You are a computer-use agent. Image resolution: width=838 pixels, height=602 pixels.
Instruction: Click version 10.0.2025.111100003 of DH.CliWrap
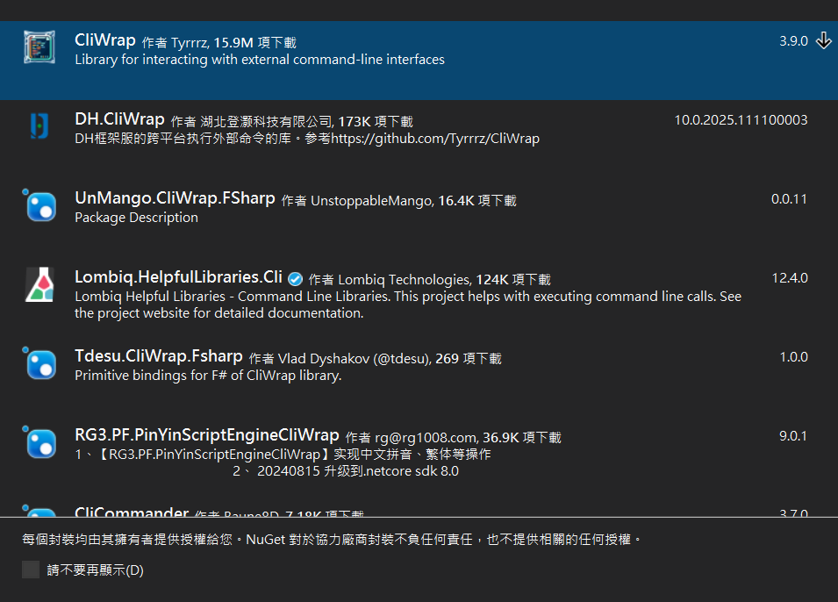tap(741, 119)
